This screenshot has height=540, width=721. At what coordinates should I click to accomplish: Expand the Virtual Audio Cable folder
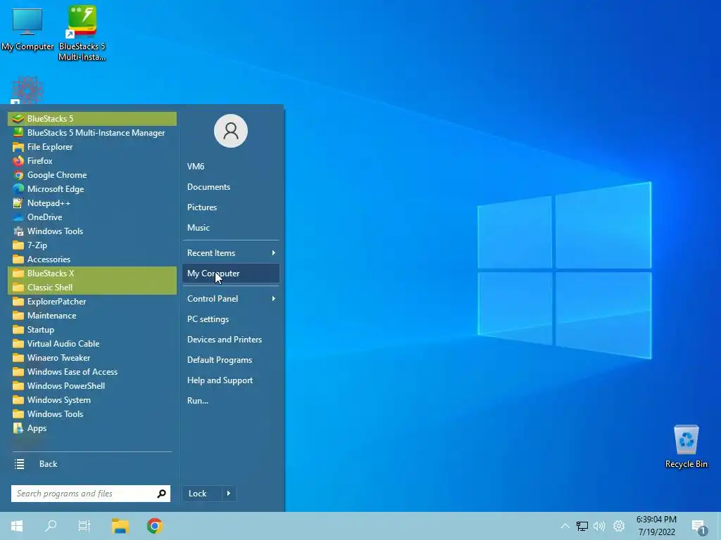coord(92,343)
